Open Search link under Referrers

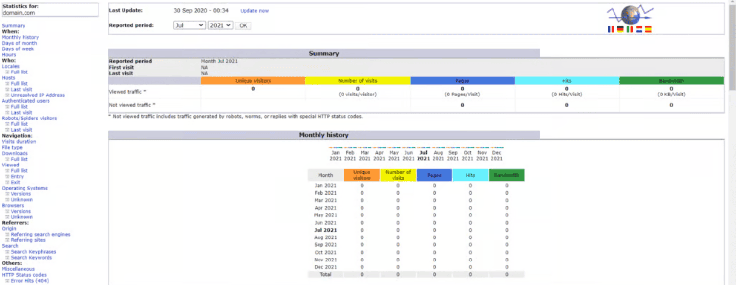coord(10,246)
